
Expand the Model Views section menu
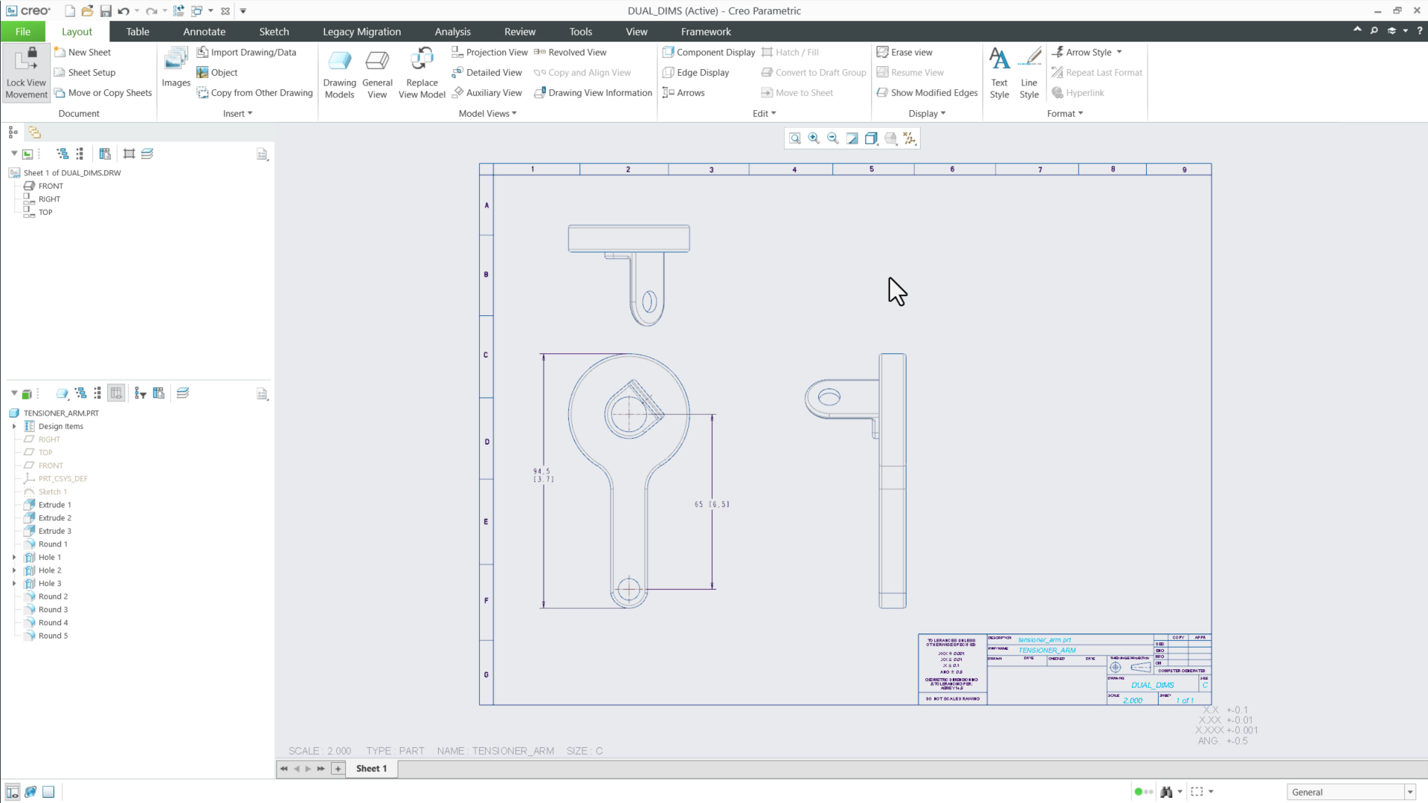coord(486,113)
